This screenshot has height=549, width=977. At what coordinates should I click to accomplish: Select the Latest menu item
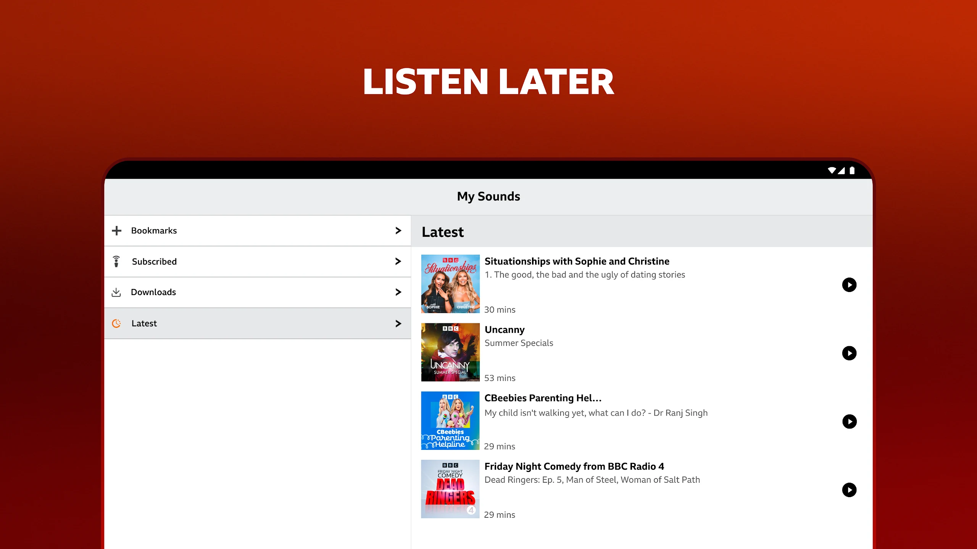(x=258, y=323)
